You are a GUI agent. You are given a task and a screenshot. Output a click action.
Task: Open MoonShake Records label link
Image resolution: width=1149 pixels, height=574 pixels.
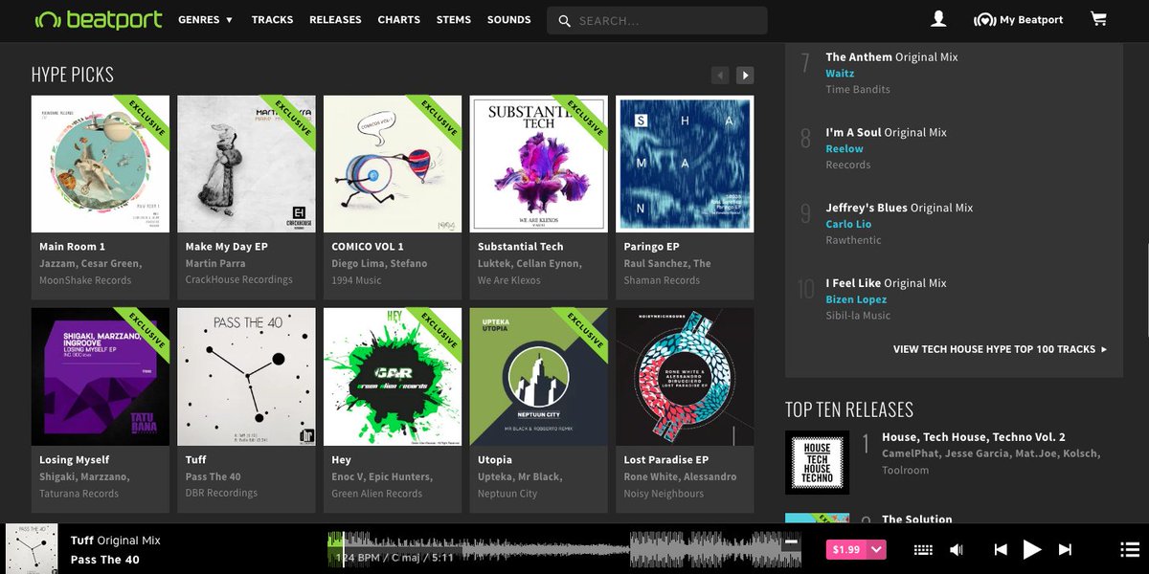pyautogui.click(x=85, y=280)
